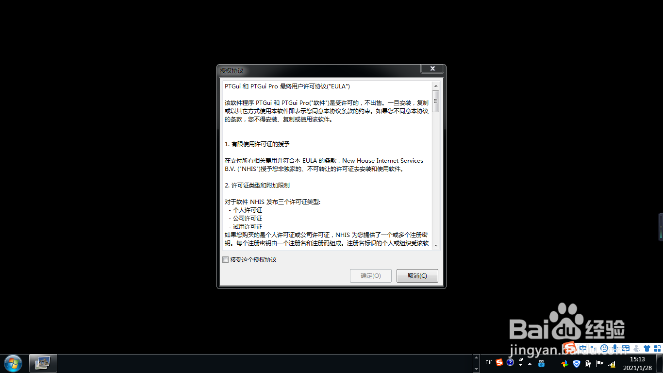Open the blue shield security tray icon
Screen dimensions: 663x373
[577, 363]
